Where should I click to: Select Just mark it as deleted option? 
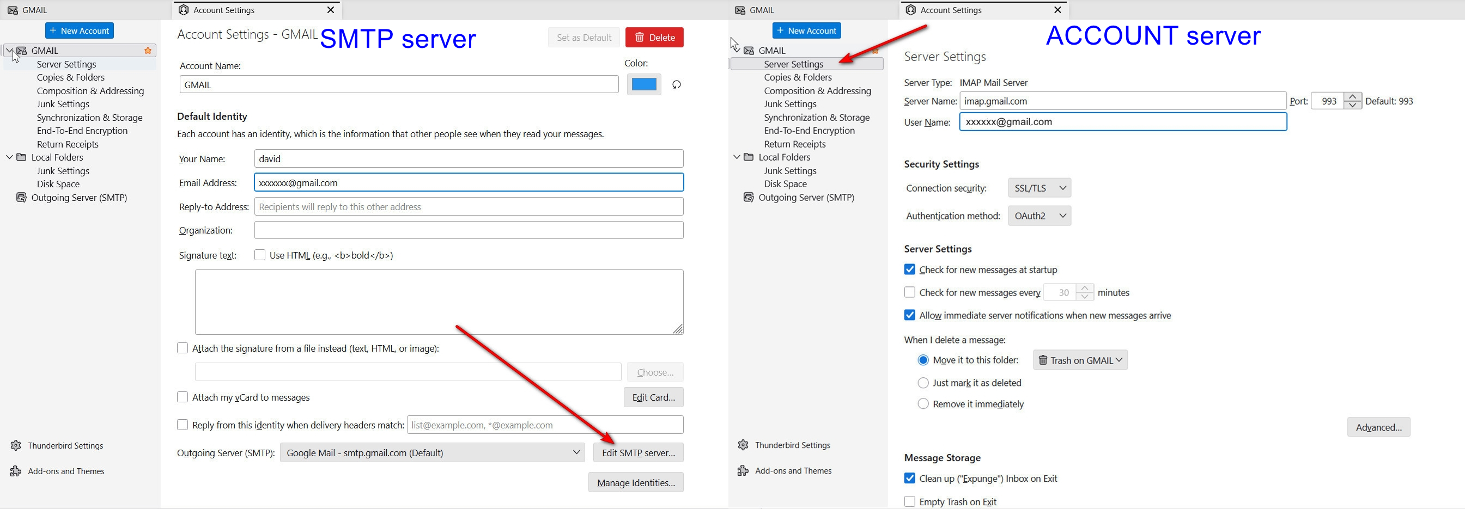click(x=923, y=383)
